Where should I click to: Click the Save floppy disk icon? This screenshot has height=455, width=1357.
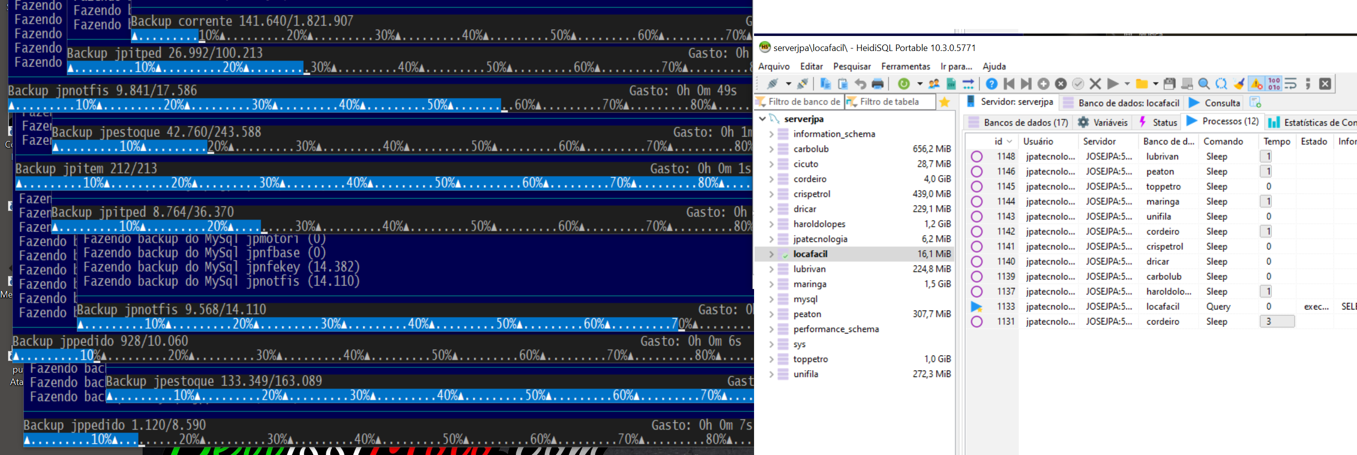click(1169, 83)
